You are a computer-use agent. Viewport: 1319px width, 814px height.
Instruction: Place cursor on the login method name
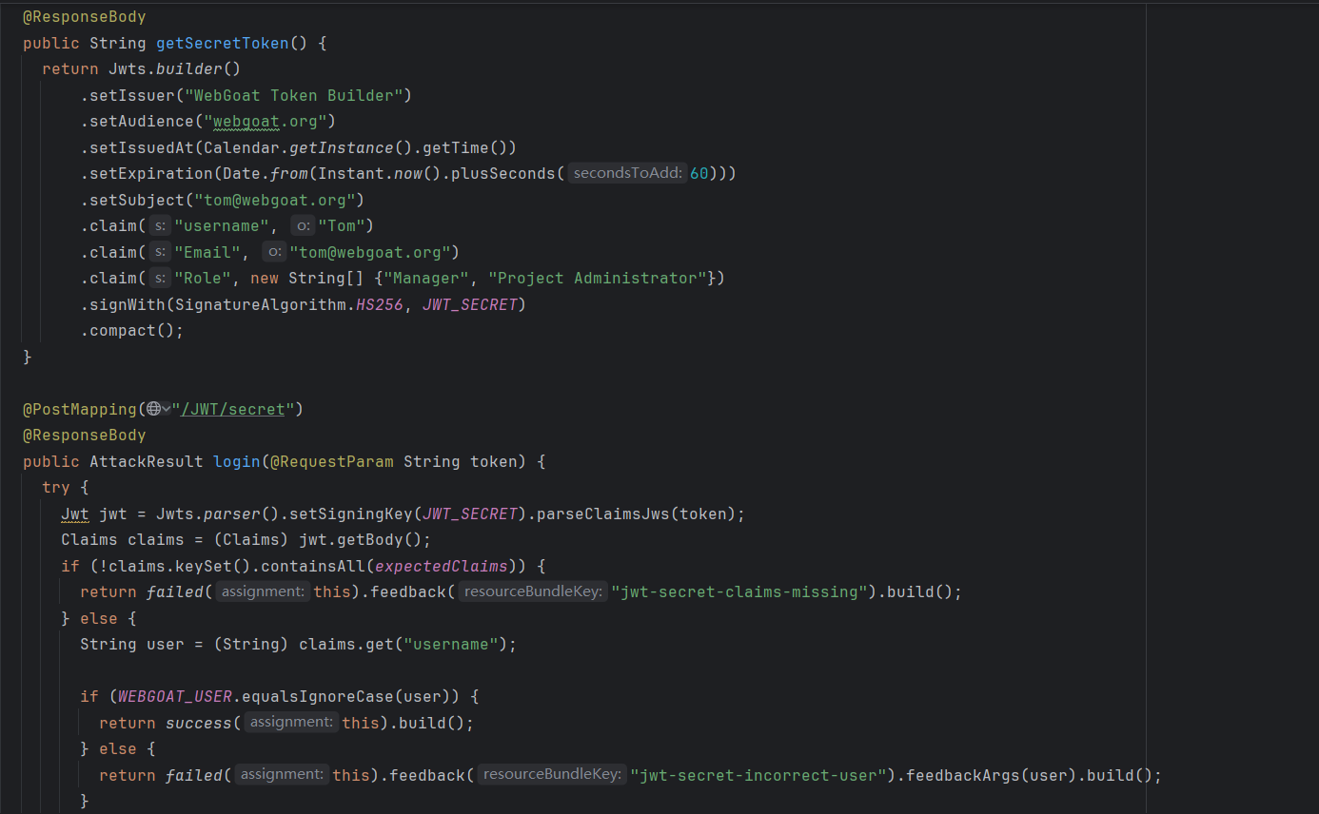point(236,461)
